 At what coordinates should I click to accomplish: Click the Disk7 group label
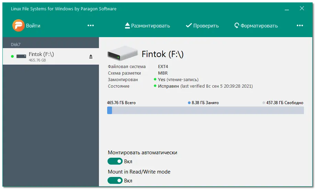(x=16, y=44)
